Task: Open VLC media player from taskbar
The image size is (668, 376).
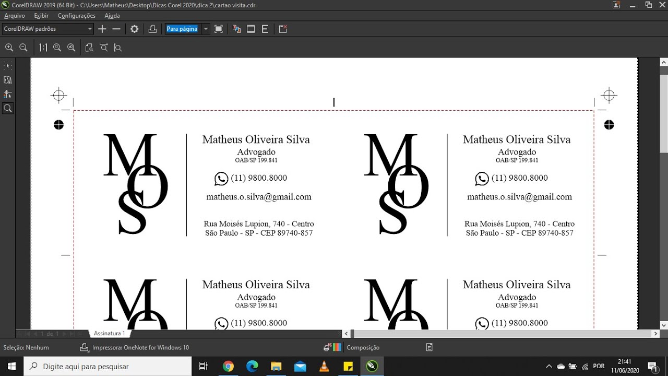Action: (x=324, y=366)
